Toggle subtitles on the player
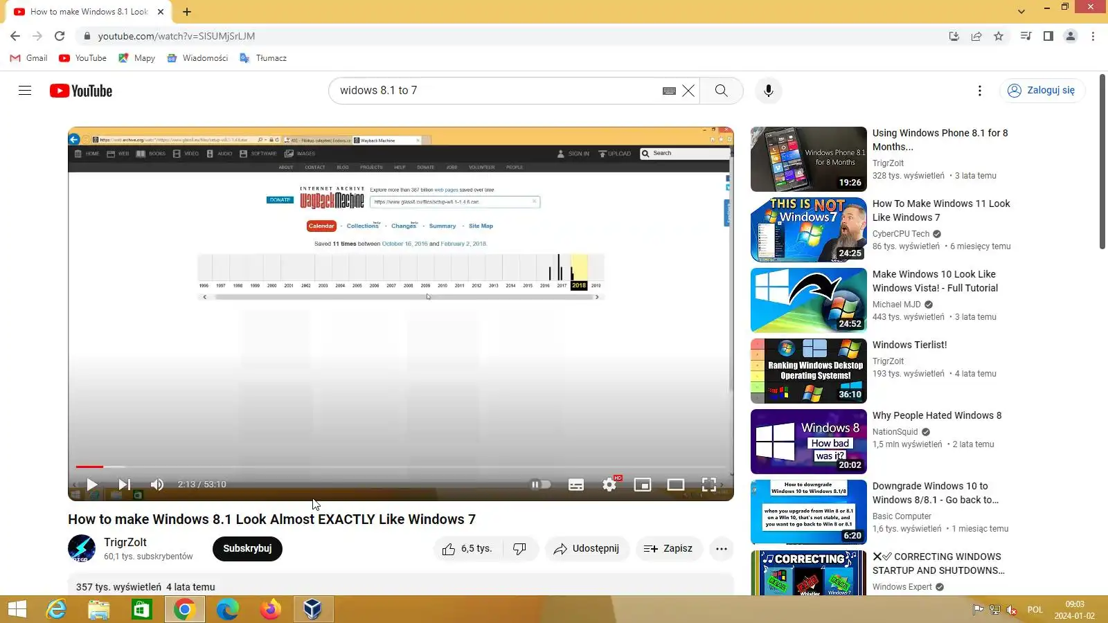Viewport: 1108px width, 623px height. point(576,485)
